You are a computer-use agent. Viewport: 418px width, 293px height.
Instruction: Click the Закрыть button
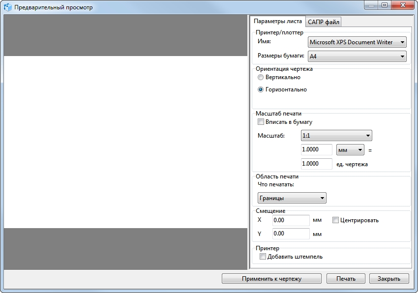pos(388,279)
